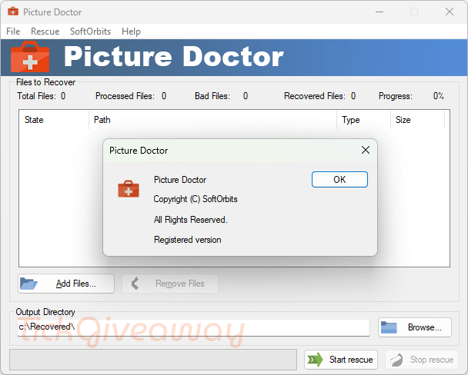Click the 'Copyright (C) SoftOrbits' text
Screen dimensions: 468x375
click(x=196, y=199)
